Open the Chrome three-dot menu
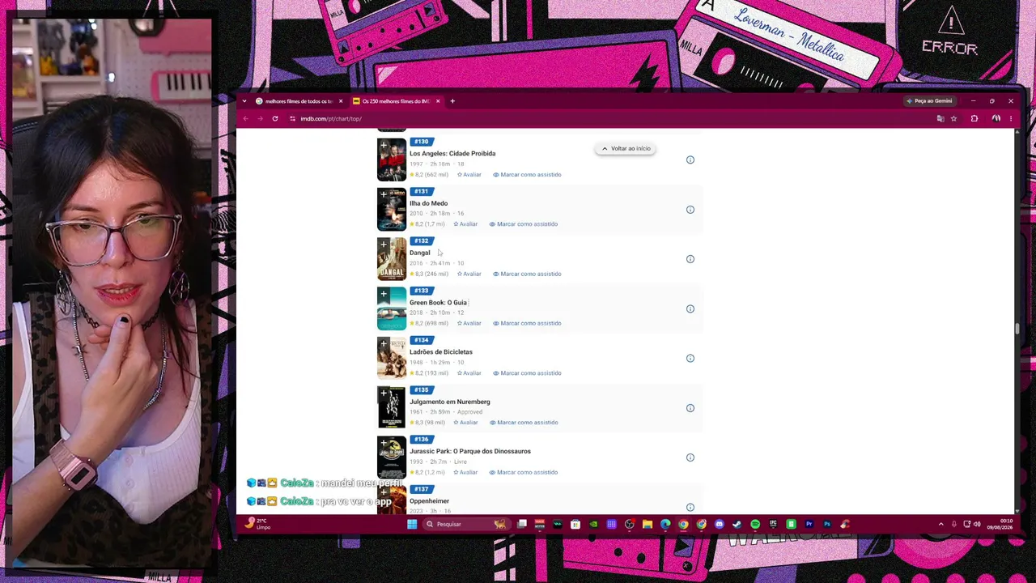 1010,119
